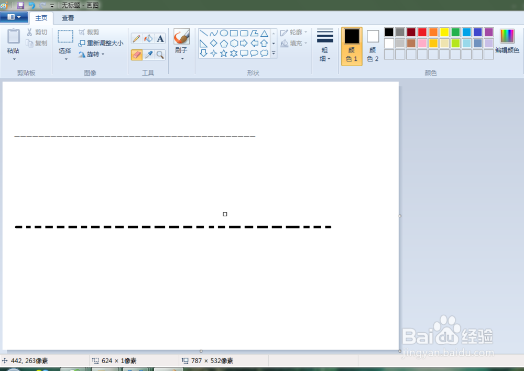Open Customize Quick Access Toolbar arrow

tap(52, 6)
